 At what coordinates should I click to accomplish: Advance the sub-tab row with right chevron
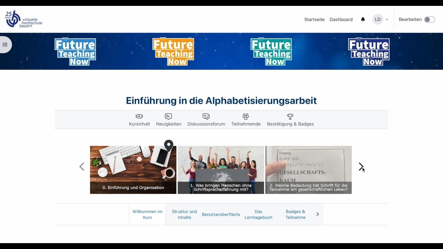tap(318, 214)
